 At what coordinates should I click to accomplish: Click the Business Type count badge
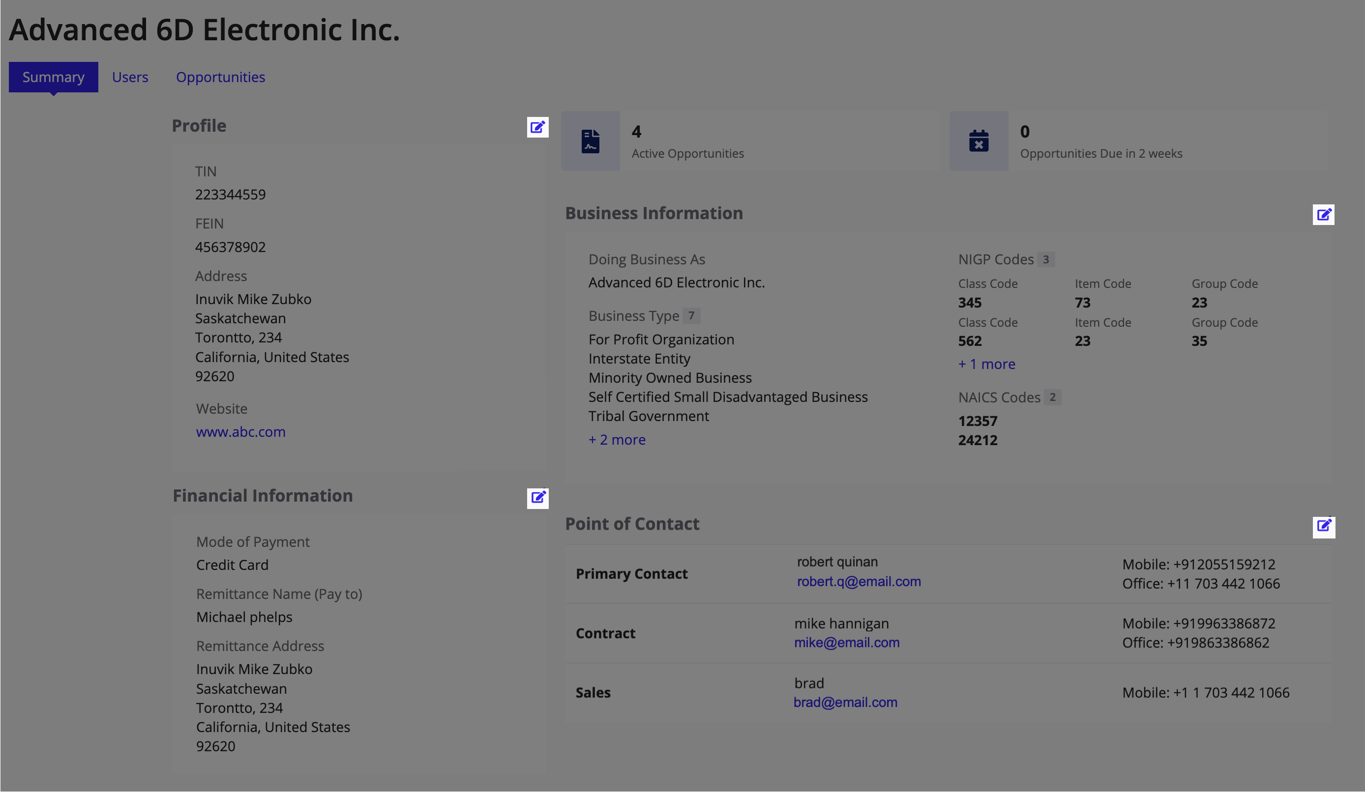[x=692, y=315]
